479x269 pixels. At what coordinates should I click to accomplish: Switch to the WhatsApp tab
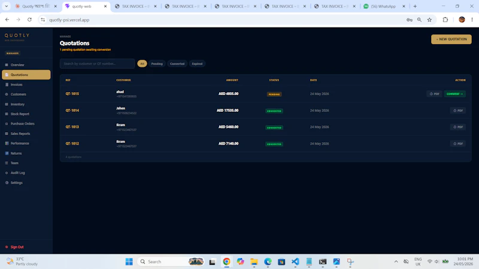384,6
